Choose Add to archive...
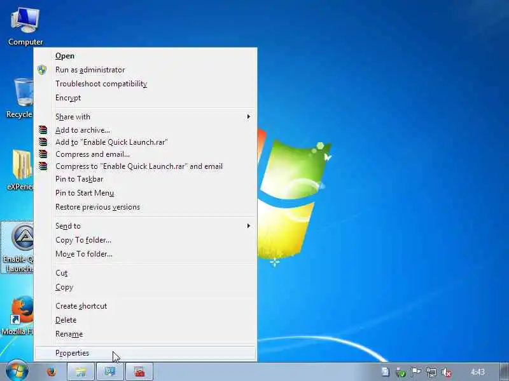The height and width of the screenshot is (381, 509). [146, 130]
